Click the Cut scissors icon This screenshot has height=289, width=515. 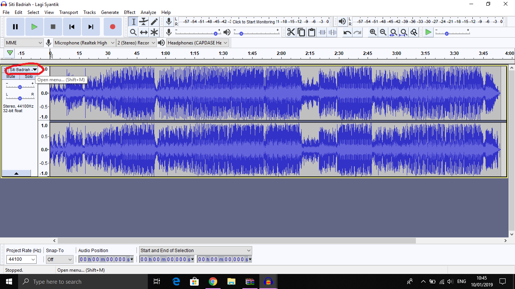click(x=291, y=32)
